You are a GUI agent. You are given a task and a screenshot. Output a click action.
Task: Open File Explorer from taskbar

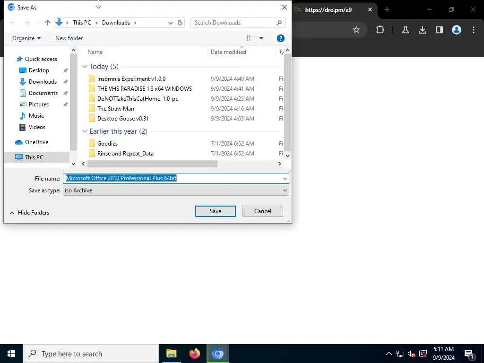pyautogui.click(x=171, y=354)
